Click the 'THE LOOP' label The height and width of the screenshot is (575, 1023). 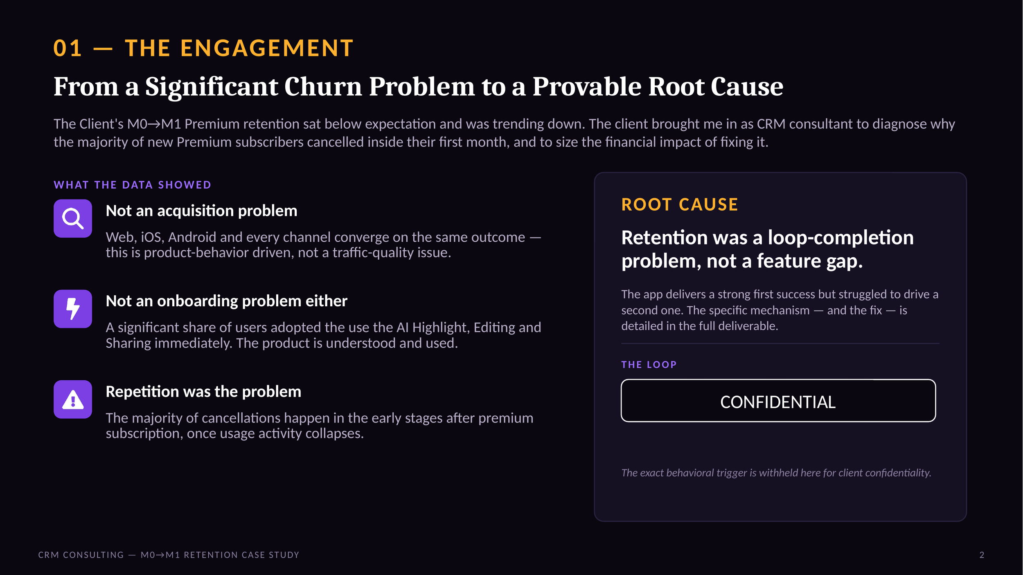649,364
